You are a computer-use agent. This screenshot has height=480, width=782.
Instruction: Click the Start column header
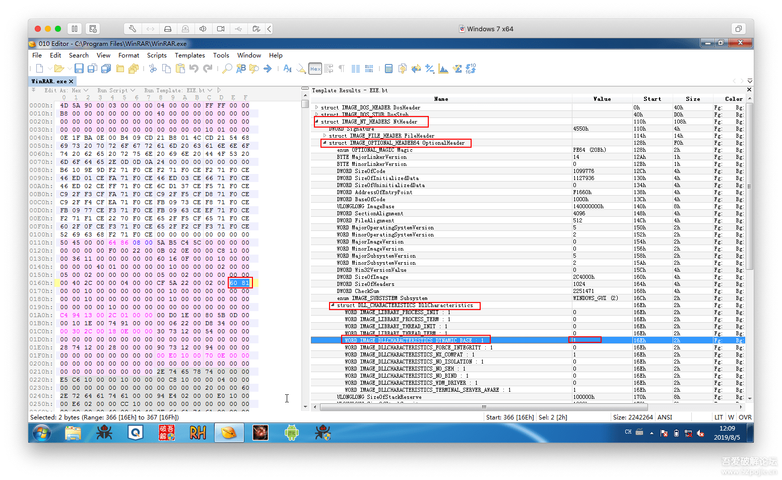tap(653, 99)
